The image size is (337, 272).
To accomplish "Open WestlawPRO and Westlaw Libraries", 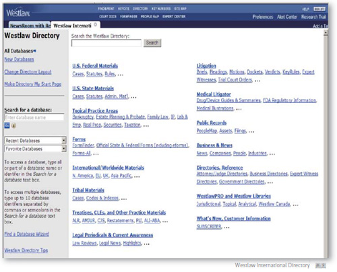I will pos(234,196).
